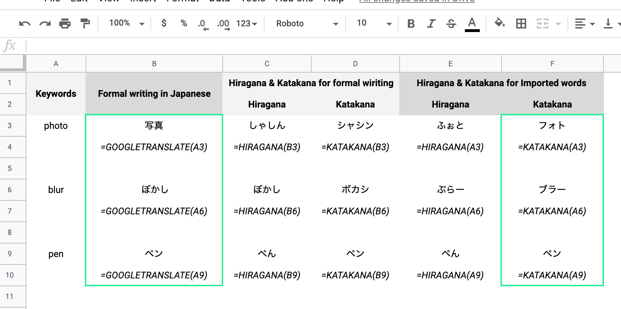The height and width of the screenshot is (309, 621).
Task: Select the シャシン cell
Action: point(355,126)
